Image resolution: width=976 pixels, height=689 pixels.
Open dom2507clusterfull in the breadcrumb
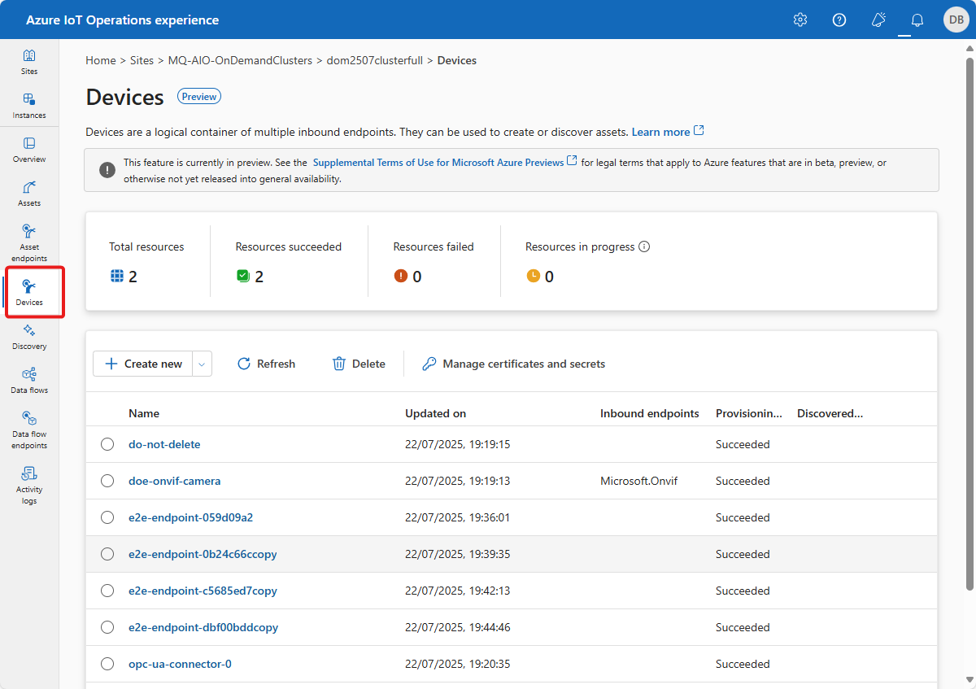pos(375,60)
